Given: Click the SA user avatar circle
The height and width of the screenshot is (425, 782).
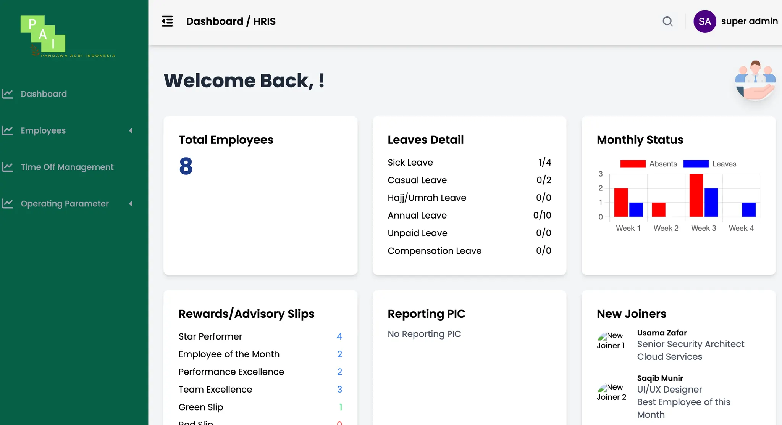Looking at the screenshot, I should (704, 21).
